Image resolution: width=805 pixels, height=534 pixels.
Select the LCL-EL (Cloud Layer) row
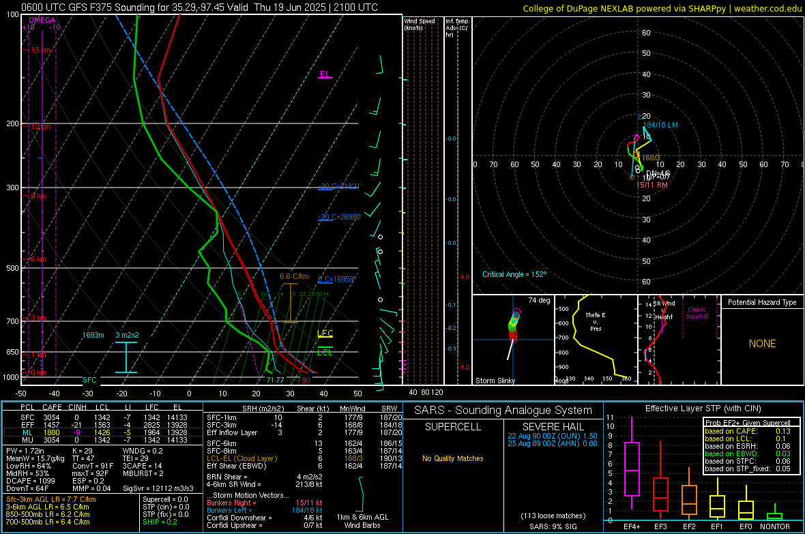(x=304, y=458)
